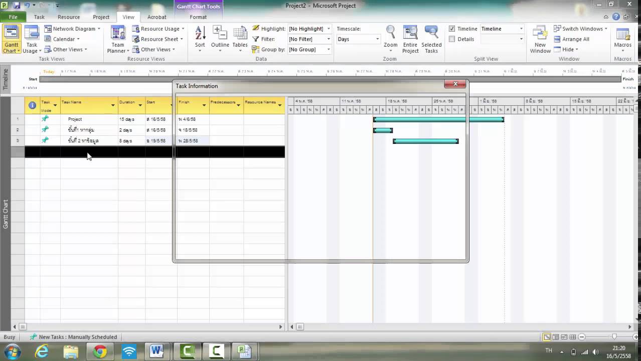Open Internet Explorer from the taskbar
Viewport: 641px width, 361px height.
(x=42, y=351)
